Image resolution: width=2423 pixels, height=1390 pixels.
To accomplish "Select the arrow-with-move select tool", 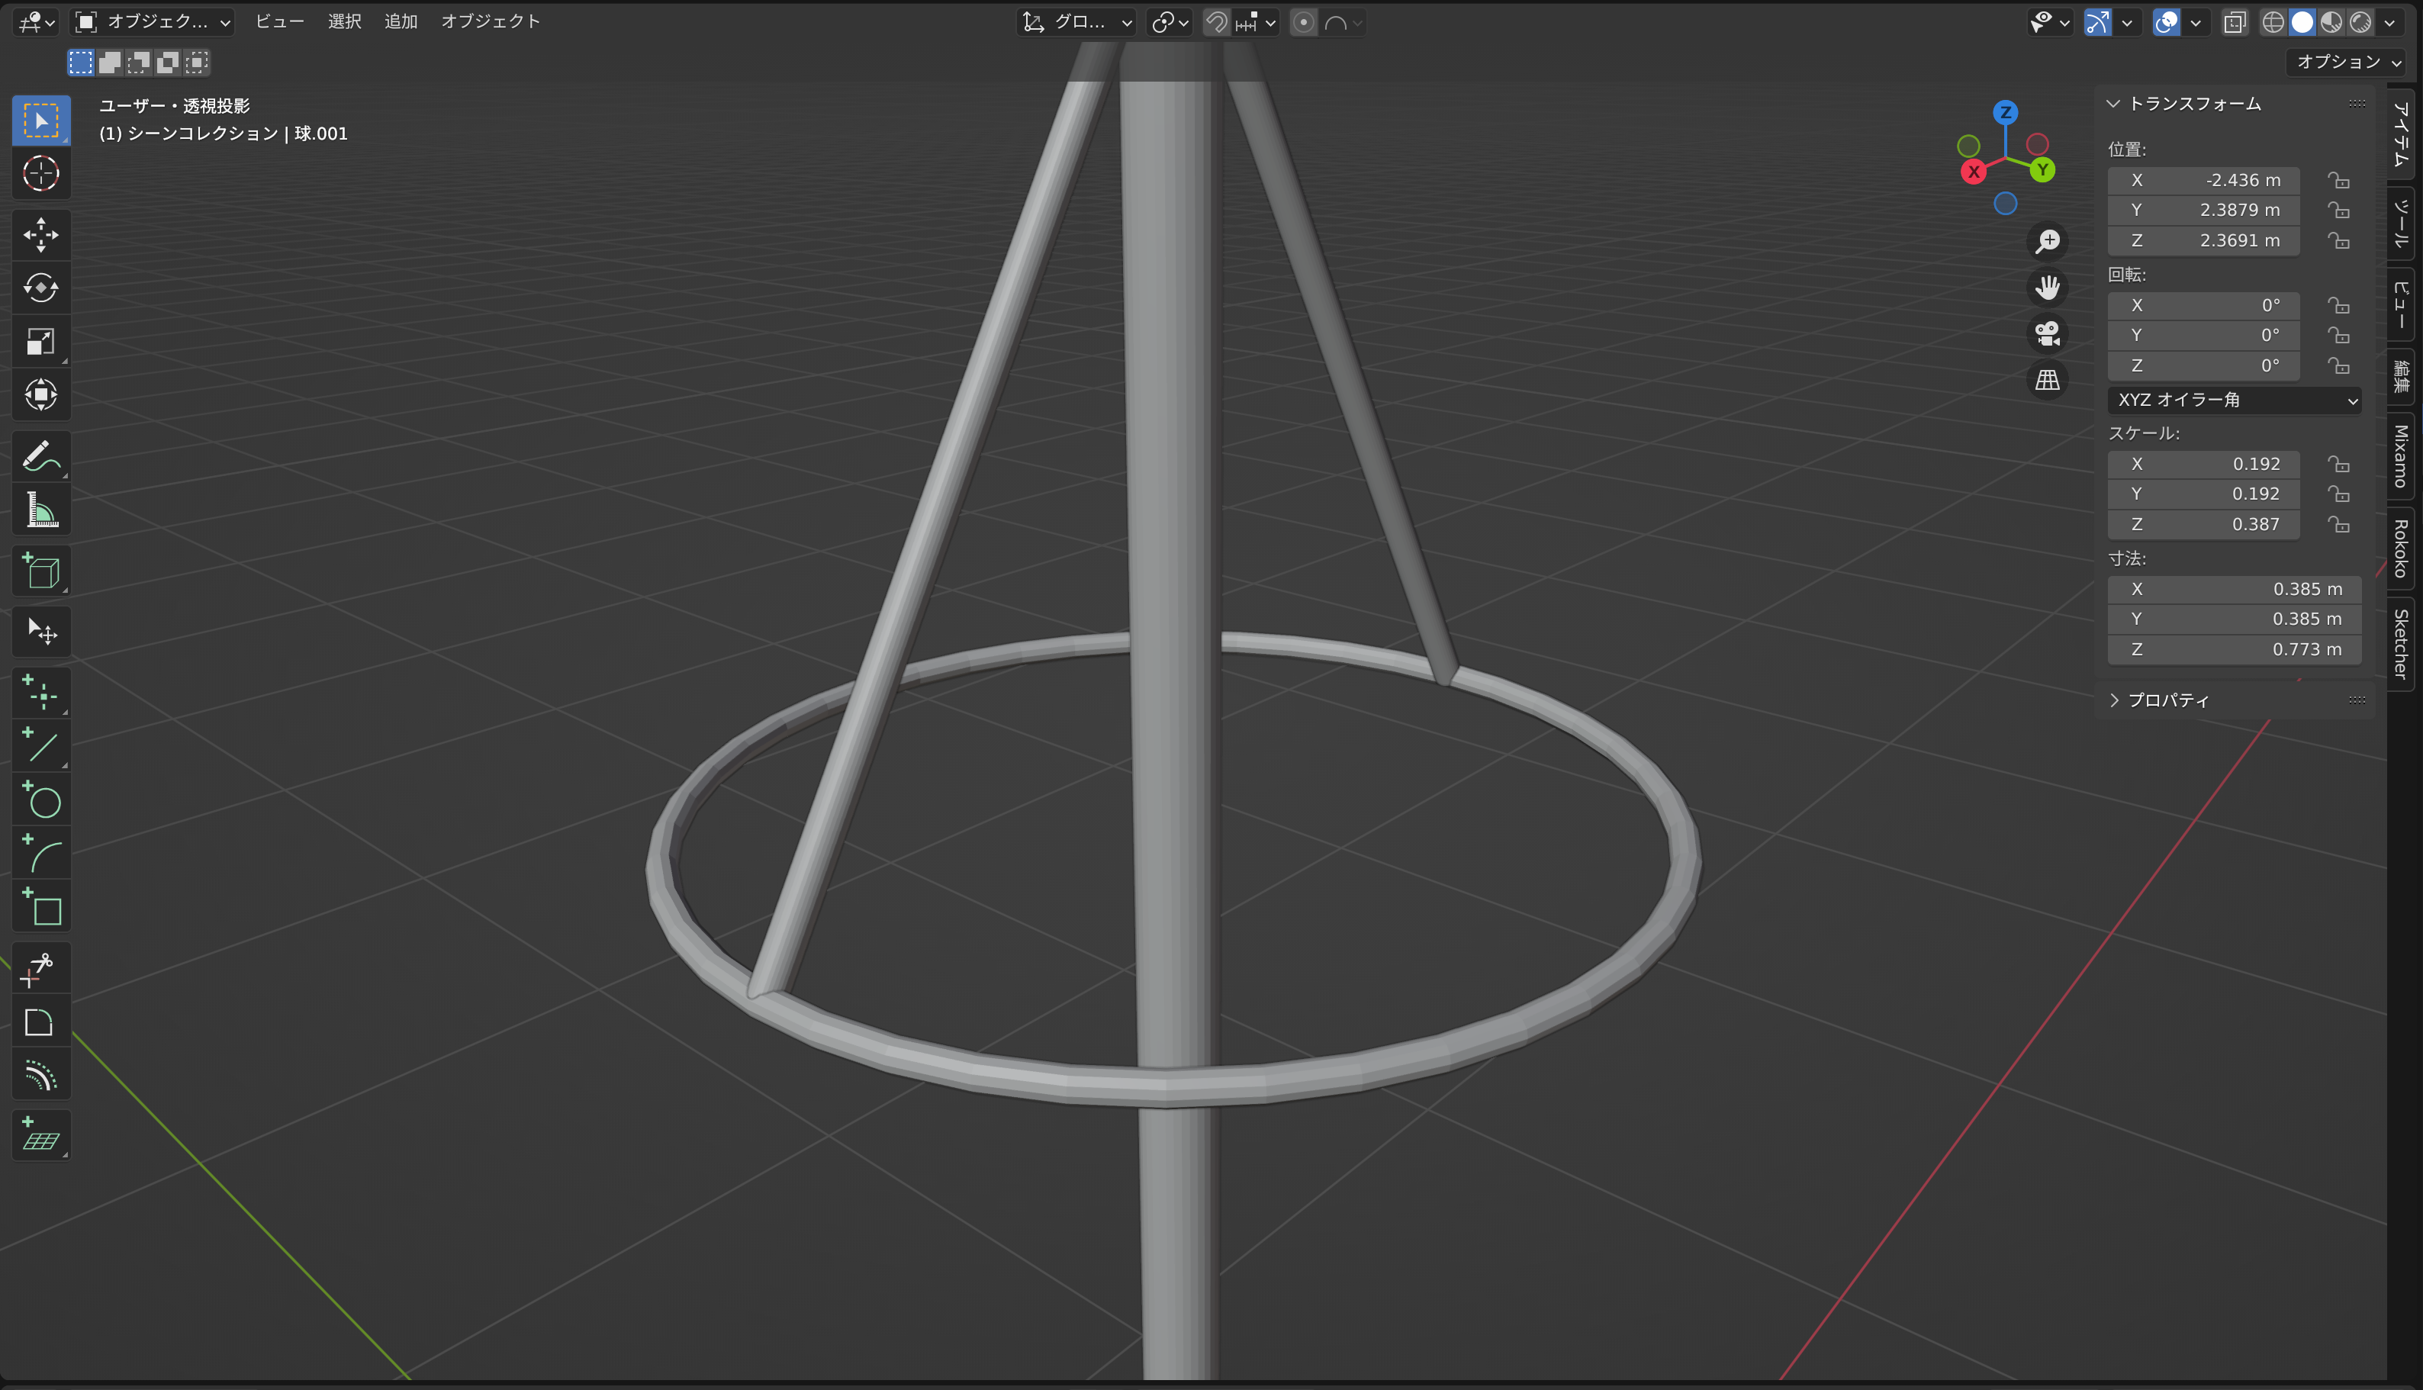I will [41, 632].
